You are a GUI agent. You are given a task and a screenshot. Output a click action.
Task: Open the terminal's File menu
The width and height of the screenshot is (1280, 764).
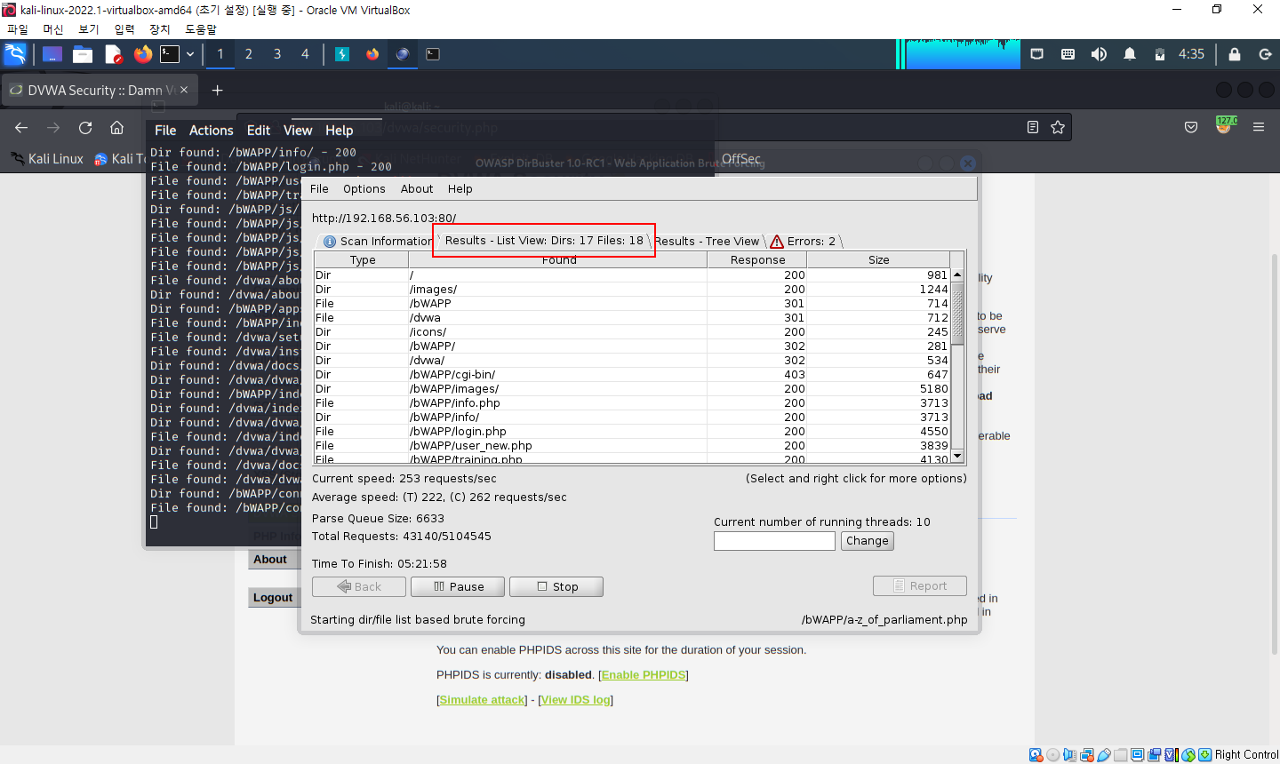point(165,131)
